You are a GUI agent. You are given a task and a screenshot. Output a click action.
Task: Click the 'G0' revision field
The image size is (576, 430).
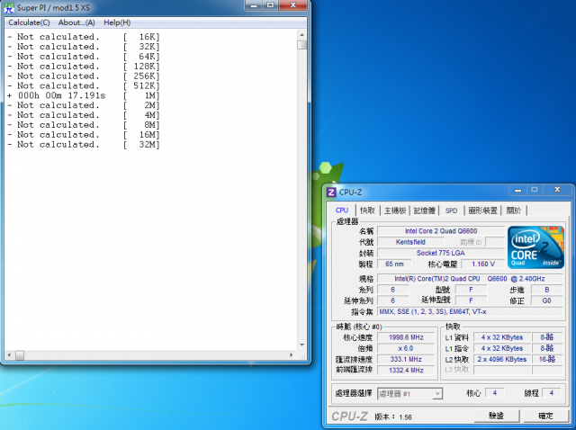[546, 300]
